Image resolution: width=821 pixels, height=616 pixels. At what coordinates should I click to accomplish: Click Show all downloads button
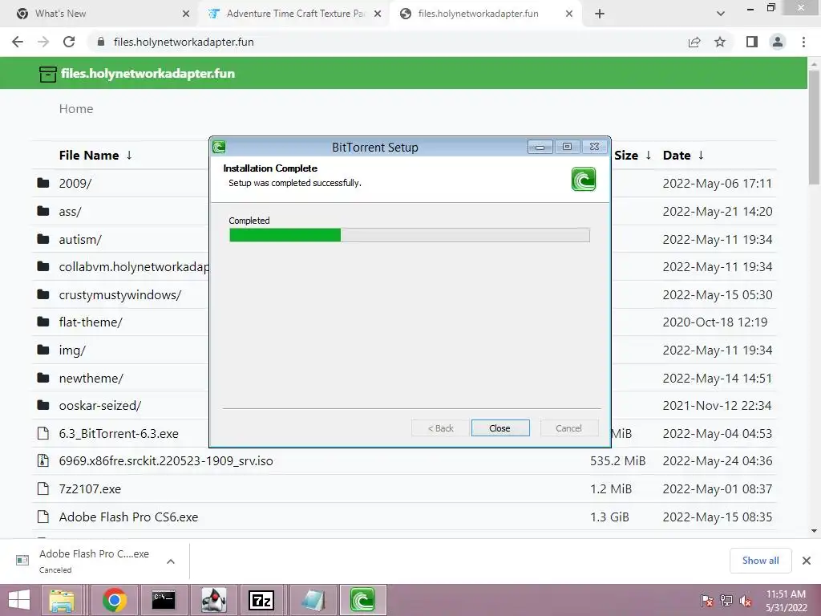760,561
